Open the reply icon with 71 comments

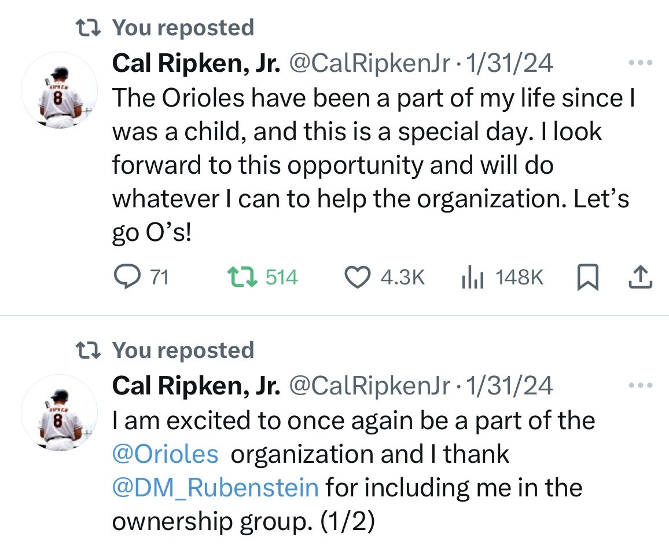point(127,277)
